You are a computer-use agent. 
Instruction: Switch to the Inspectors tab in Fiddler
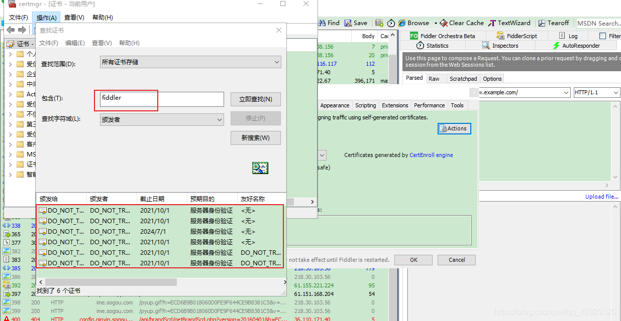click(x=500, y=46)
